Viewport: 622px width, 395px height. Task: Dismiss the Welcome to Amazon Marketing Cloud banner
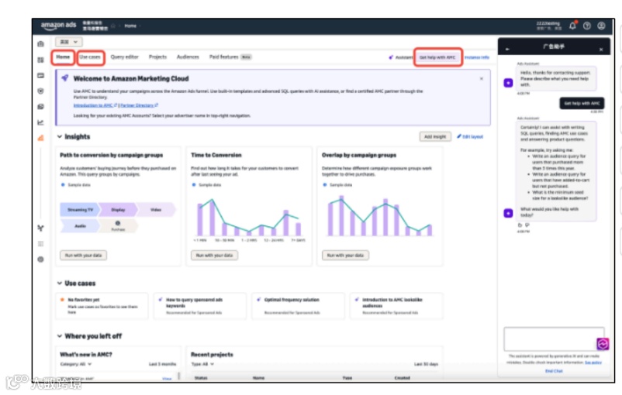pos(481,79)
